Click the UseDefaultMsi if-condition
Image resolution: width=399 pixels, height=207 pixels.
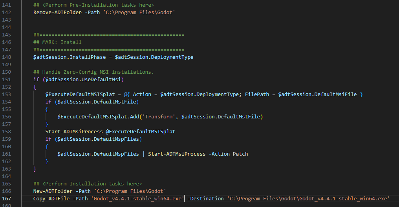83,80
